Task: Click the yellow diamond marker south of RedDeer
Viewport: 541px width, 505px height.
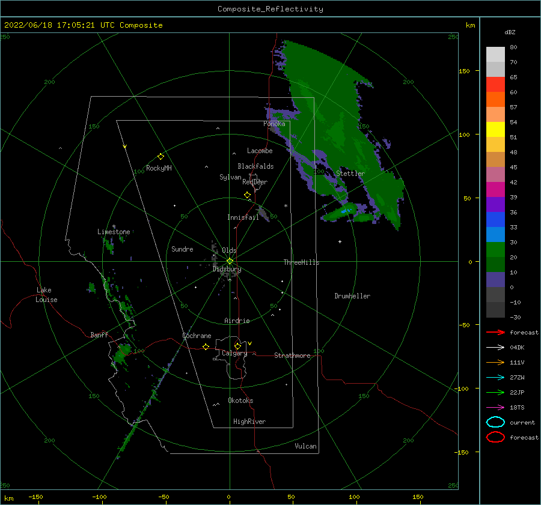Action: pyautogui.click(x=248, y=195)
